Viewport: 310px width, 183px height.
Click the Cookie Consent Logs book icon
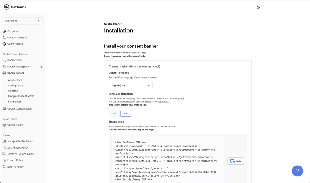click(4, 109)
